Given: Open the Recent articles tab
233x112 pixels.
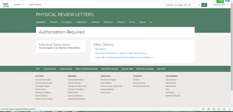Looking at the screenshot, I should [x=54, y=22].
